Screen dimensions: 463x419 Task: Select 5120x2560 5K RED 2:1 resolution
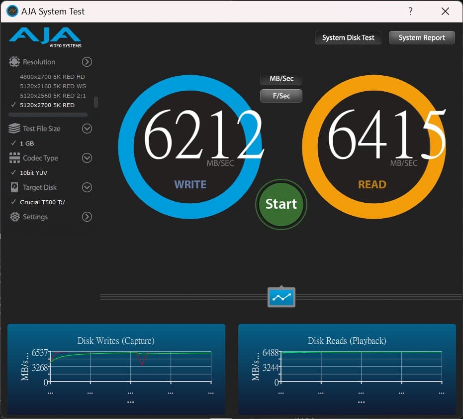click(x=53, y=96)
